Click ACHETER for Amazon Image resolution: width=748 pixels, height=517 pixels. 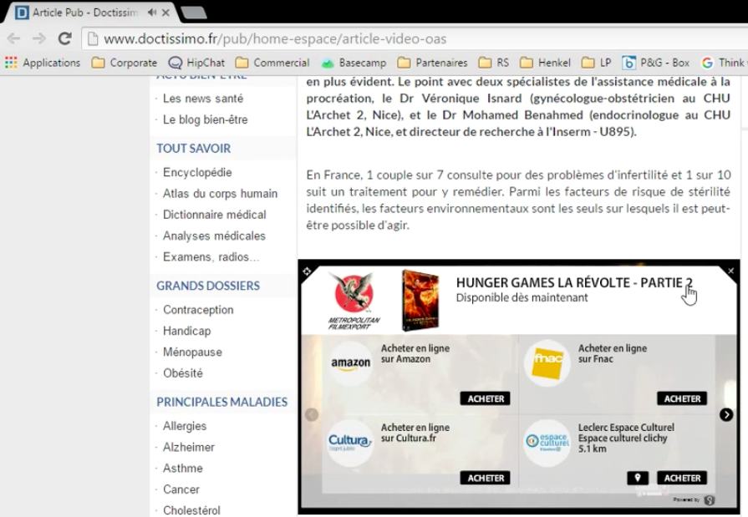click(x=485, y=398)
